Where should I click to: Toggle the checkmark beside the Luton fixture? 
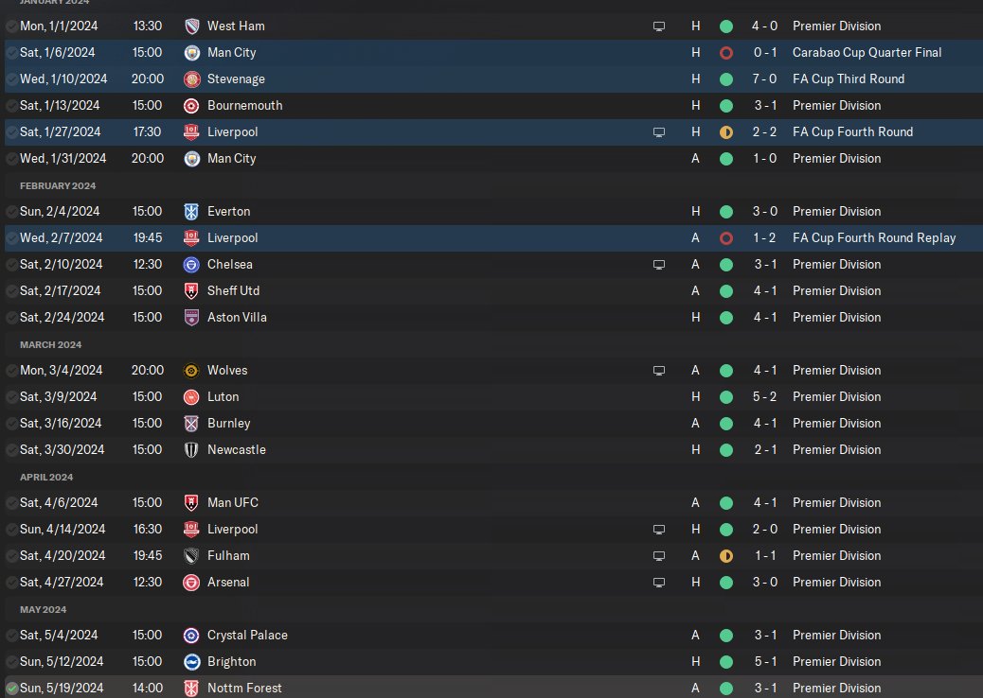coord(11,397)
